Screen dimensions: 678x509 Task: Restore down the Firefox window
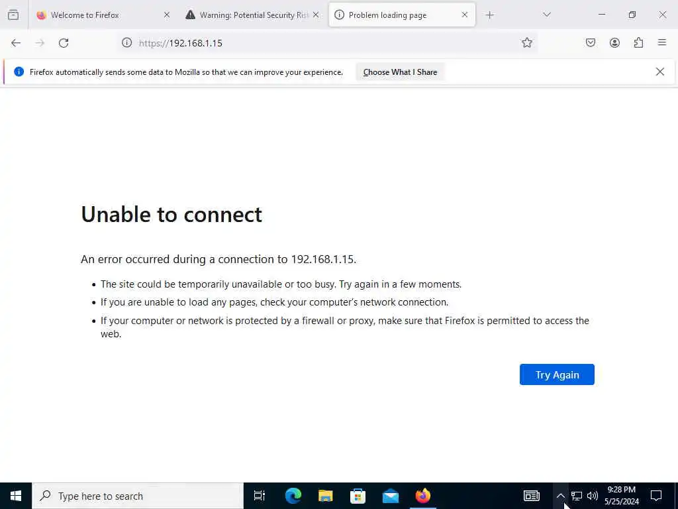point(632,15)
